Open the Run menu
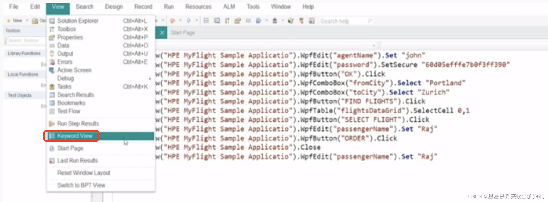This screenshot has width=548, height=202. coord(169,7)
